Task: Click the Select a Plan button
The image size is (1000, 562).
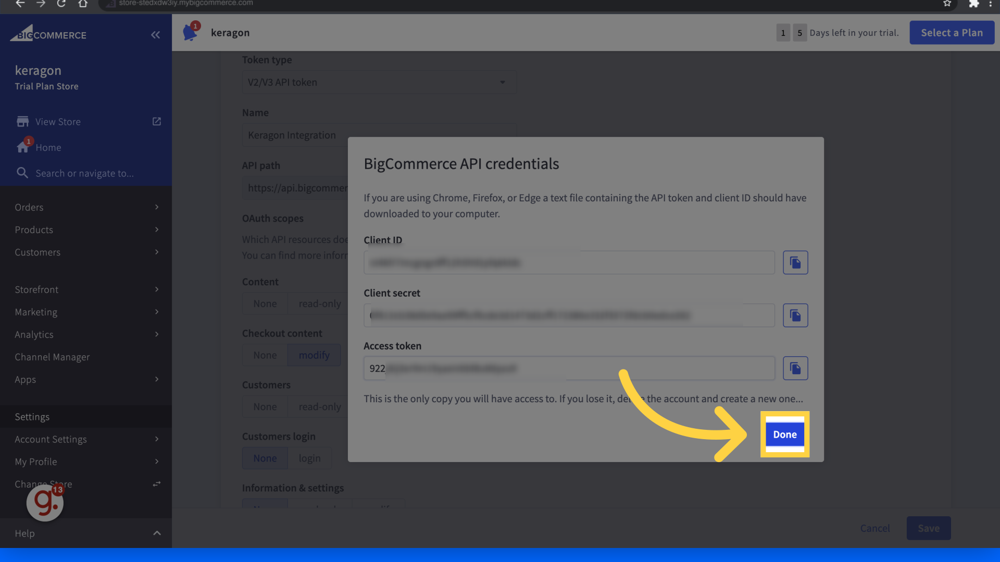Action: tap(952, 32)
